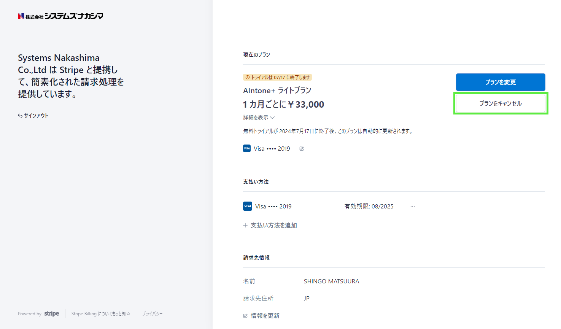Click the edit icon beside 情報を更新
Viewport: 561px width, 329px height.
245,316
